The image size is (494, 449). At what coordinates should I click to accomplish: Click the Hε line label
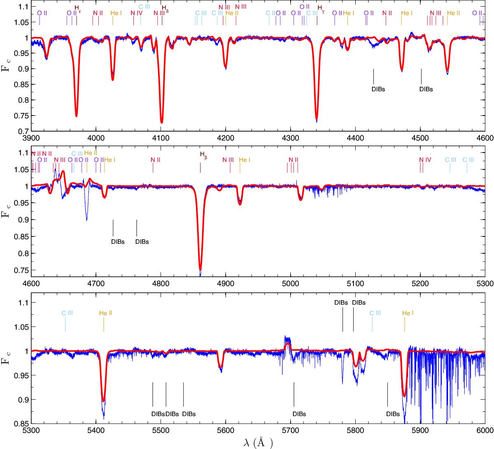click(77, 8)
